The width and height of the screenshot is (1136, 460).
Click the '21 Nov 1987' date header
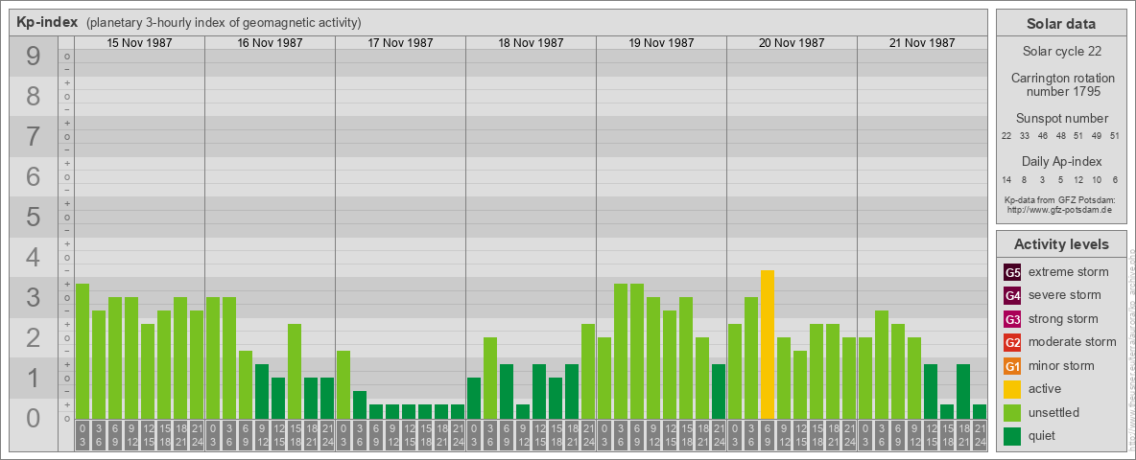(x=921, y=43)
